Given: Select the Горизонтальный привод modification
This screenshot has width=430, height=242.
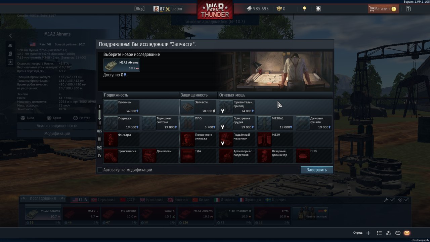Looking at the screenshot, I should [x=237, y=107].
